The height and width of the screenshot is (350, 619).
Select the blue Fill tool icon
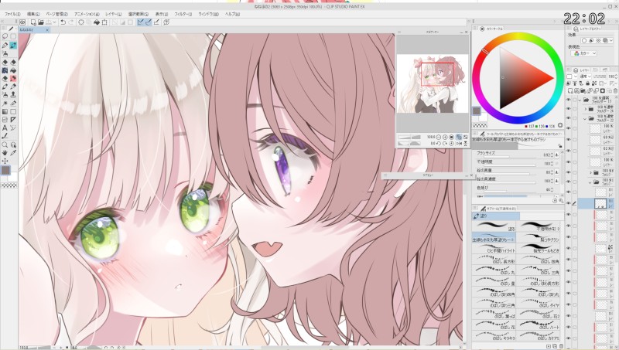point(5,70)
